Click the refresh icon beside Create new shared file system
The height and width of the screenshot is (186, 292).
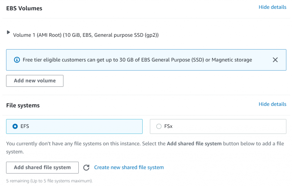86,168
